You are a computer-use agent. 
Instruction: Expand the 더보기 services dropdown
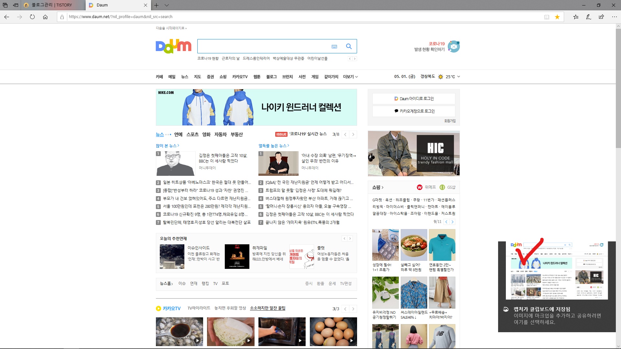coord(350,77)
